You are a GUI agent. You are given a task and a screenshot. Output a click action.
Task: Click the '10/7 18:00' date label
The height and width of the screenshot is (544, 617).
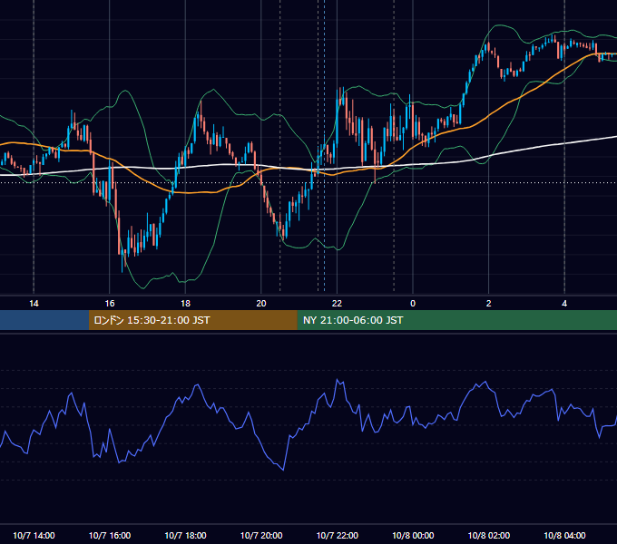pyautogui.click(x=185, y=535)
